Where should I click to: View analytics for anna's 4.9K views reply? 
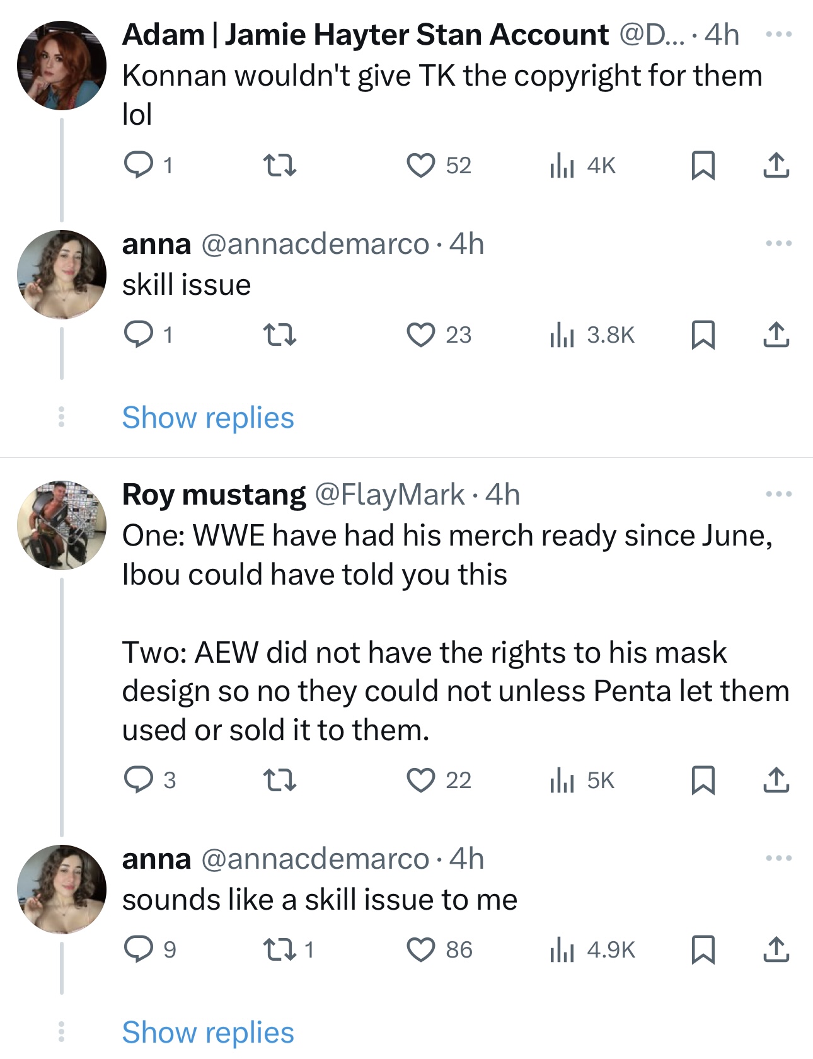click(561, 949)
